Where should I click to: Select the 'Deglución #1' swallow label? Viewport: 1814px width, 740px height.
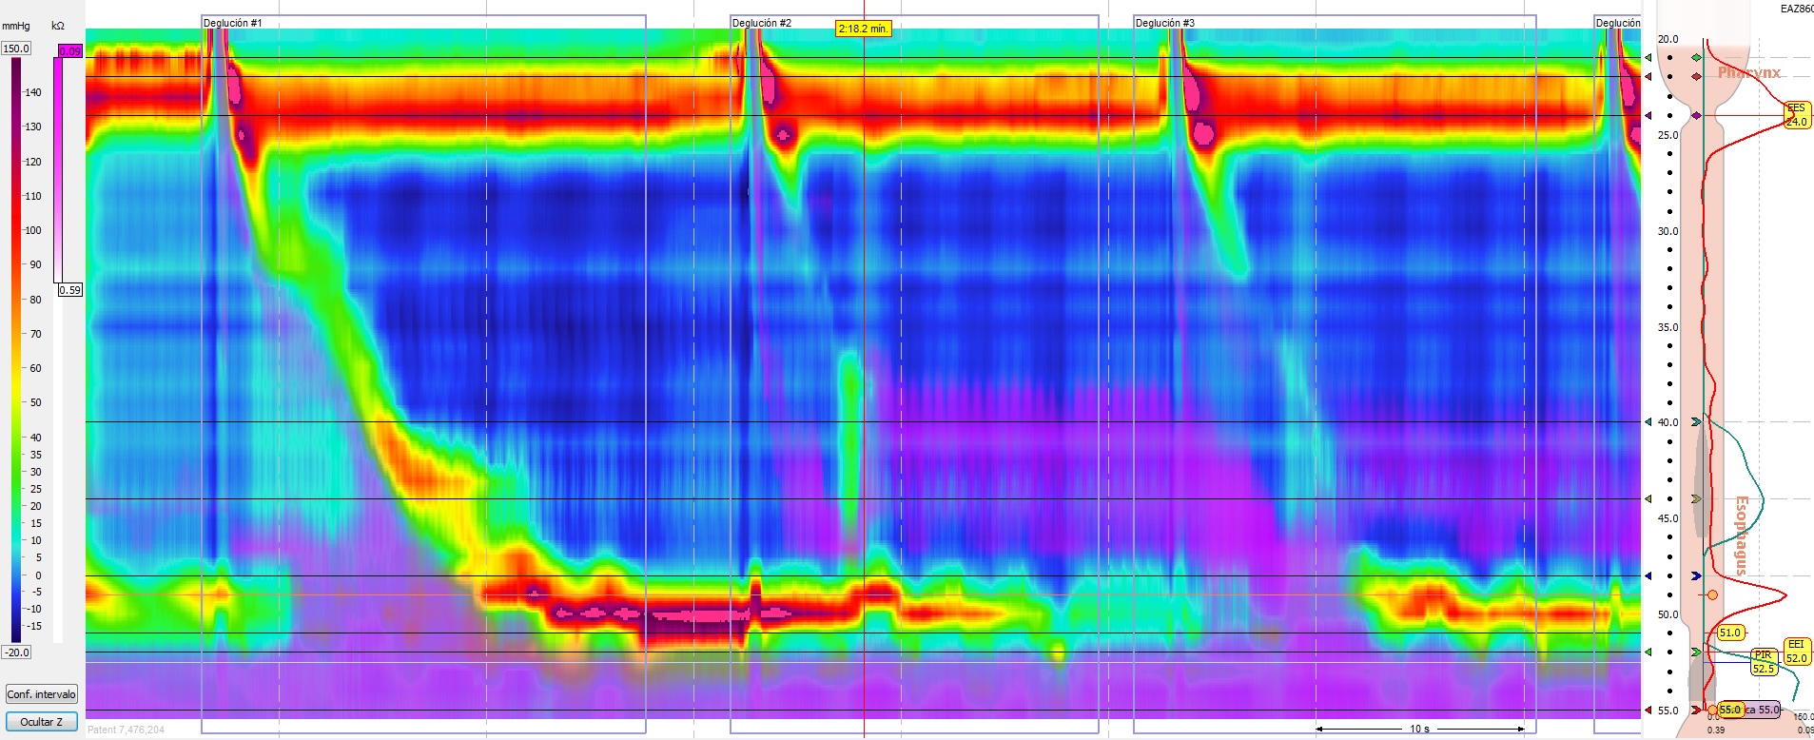point(232,23)
